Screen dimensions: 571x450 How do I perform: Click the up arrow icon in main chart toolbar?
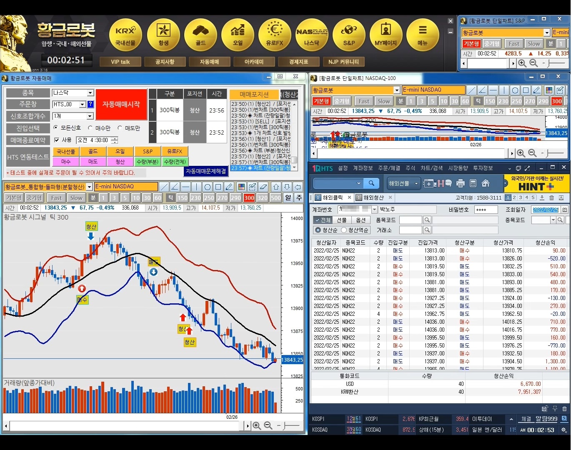(x=276, y=187)
